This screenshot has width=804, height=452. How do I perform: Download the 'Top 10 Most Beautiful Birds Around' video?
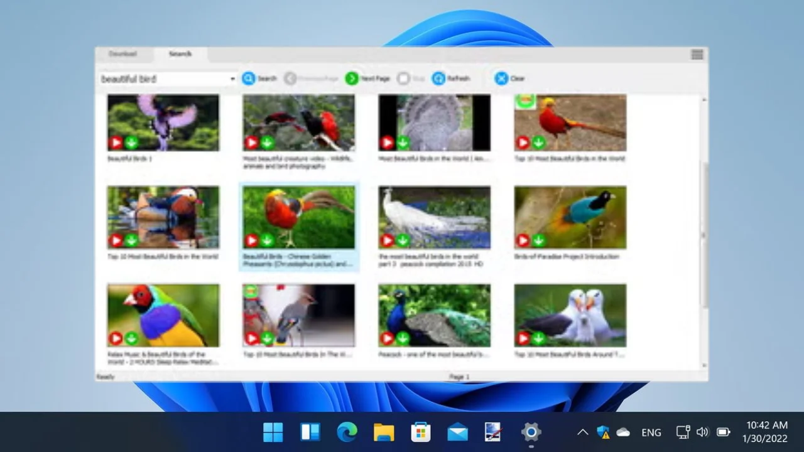tap(538, 338)
